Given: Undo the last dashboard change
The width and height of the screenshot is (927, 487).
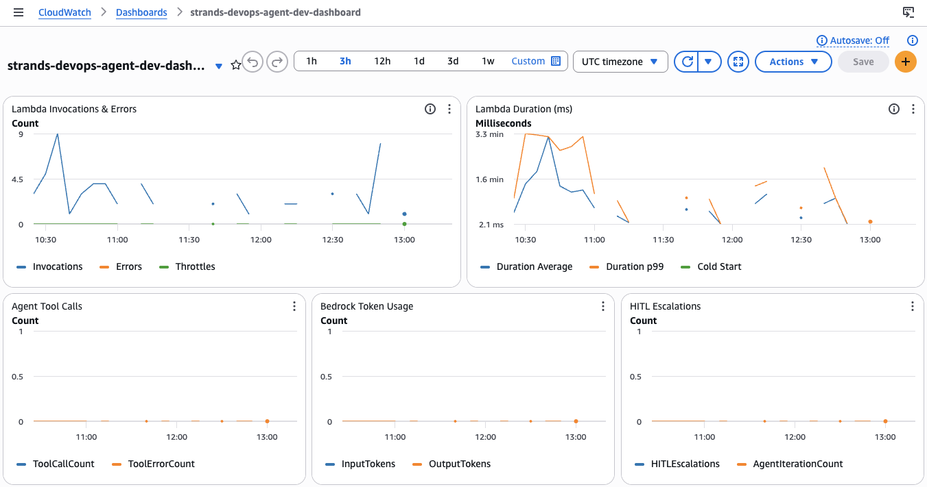Looking at the screenshot, I should [x=253, y=62].
